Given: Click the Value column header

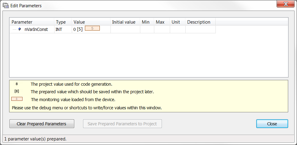Looking at the screenshot, I should tap(91, 22).
